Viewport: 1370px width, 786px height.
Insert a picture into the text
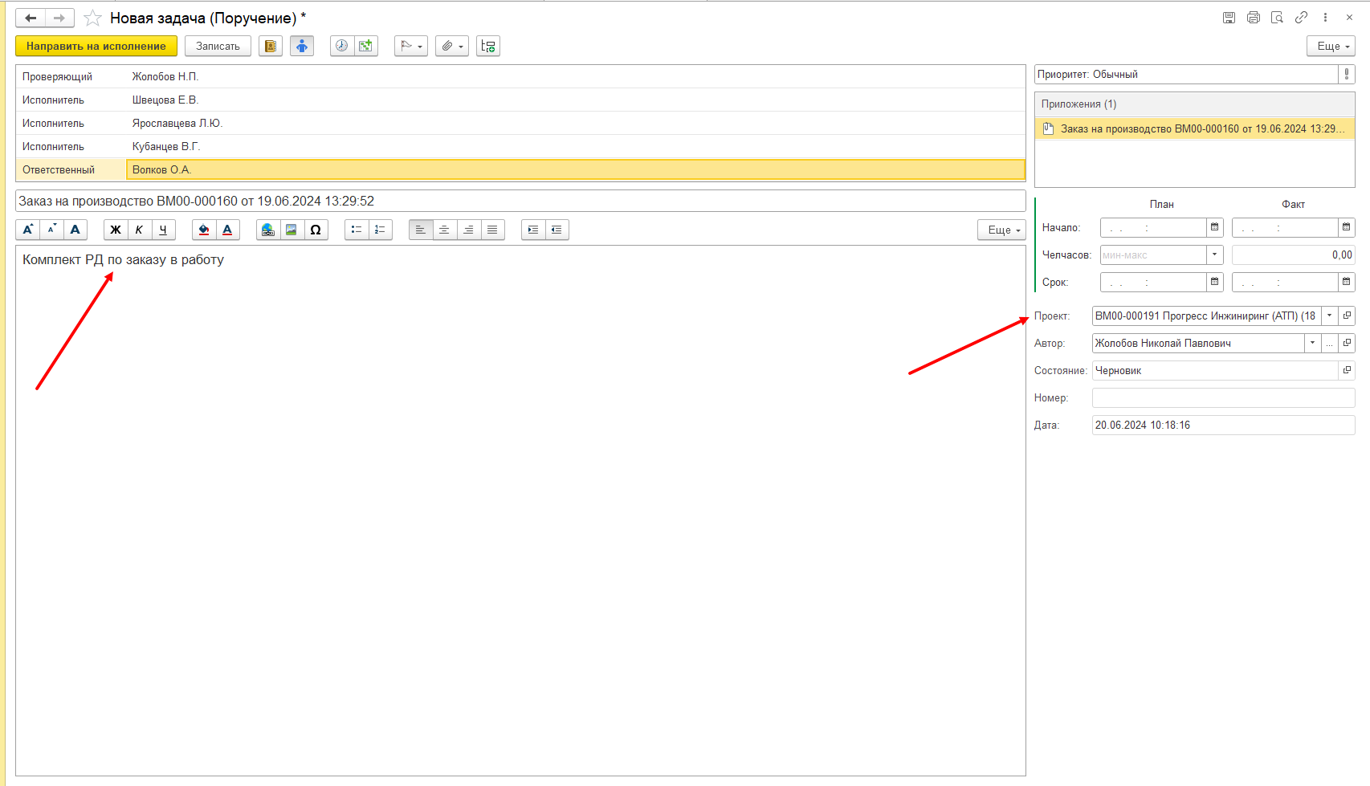pos(292,230)
